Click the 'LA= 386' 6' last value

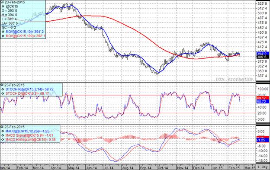click(x=10, y=23)
